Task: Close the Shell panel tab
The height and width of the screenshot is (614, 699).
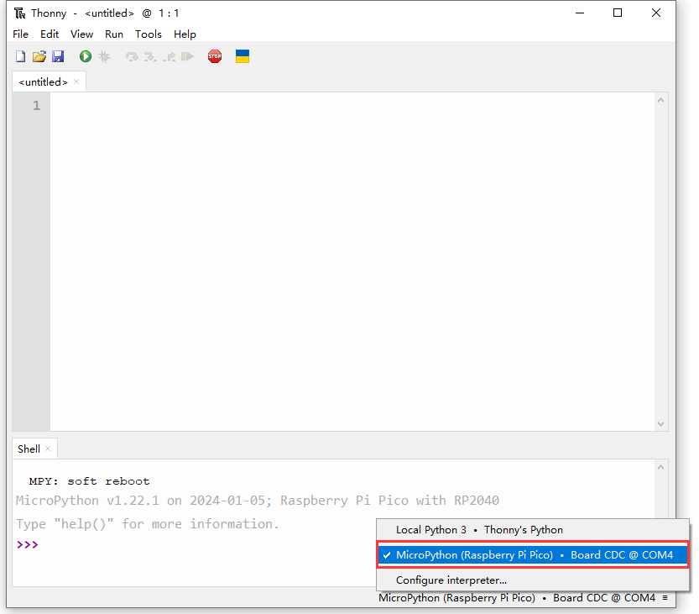Action: pos(48,449)
